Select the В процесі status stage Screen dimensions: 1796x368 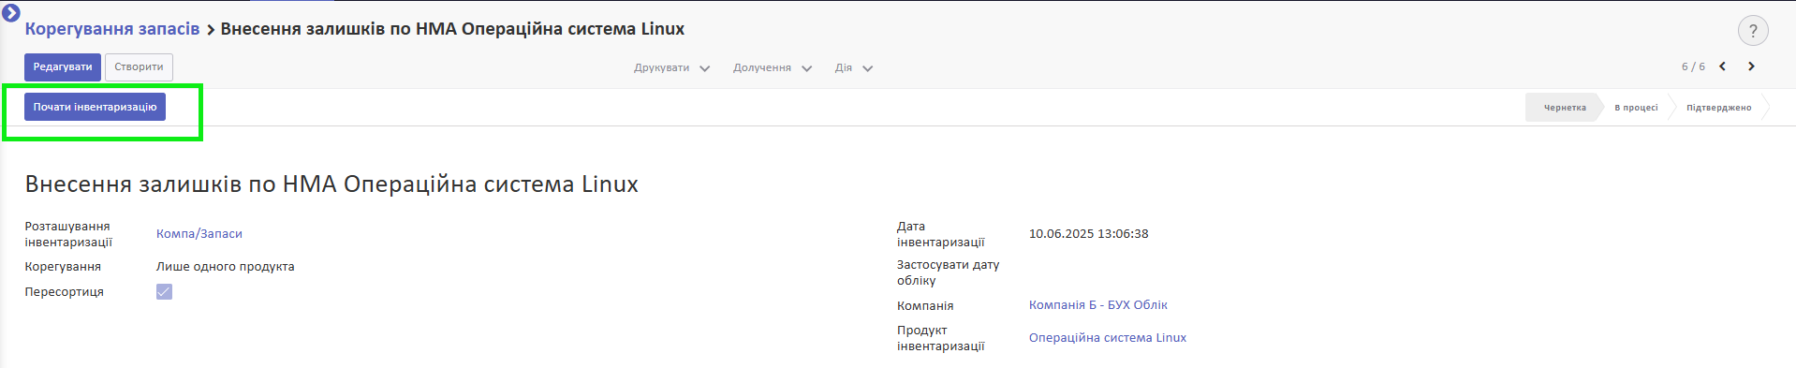point(1635,108)
